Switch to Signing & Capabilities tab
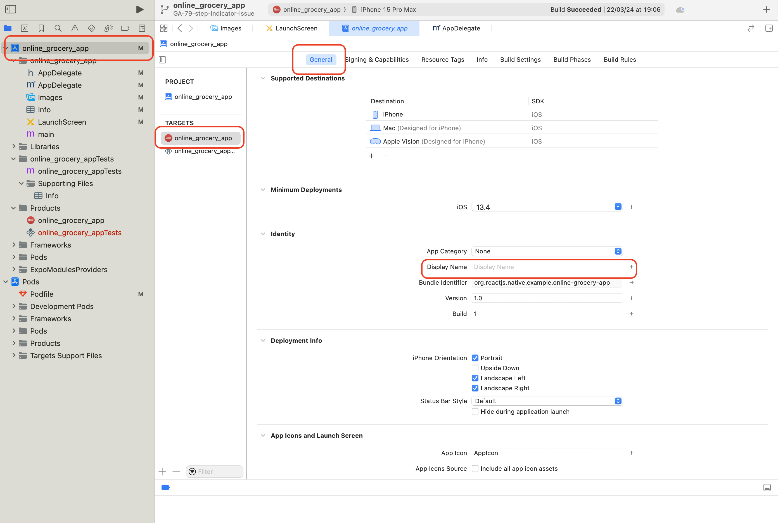The image size is (778, 523). [376, 60]
